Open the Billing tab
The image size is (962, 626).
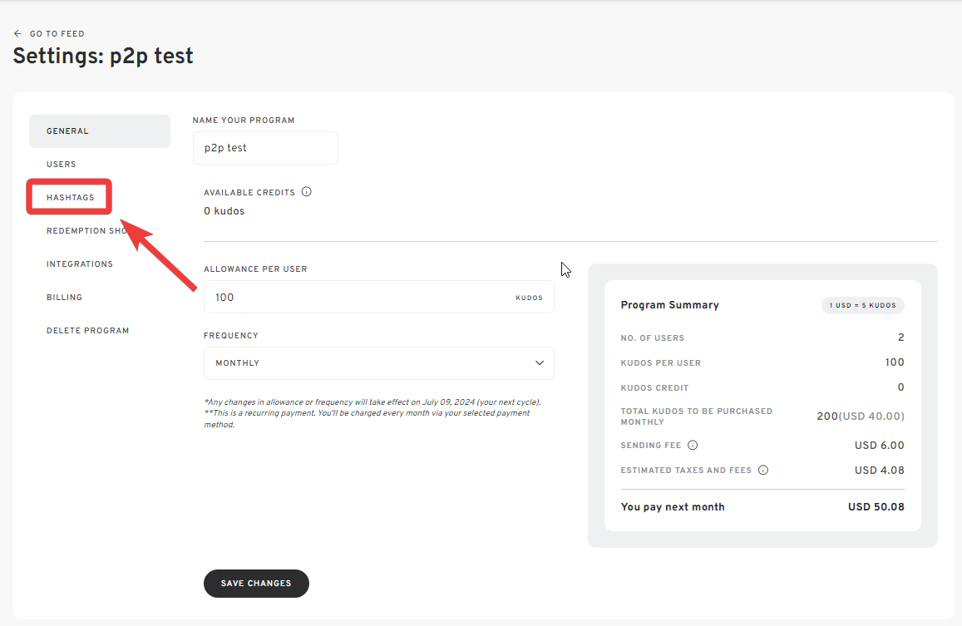[x=64, y=297]
